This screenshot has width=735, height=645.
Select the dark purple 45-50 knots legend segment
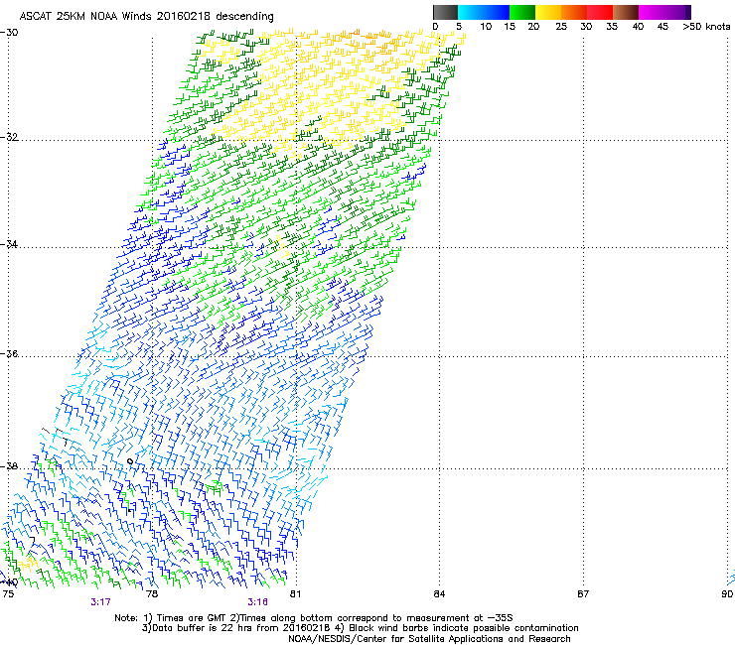coord(677,12)
